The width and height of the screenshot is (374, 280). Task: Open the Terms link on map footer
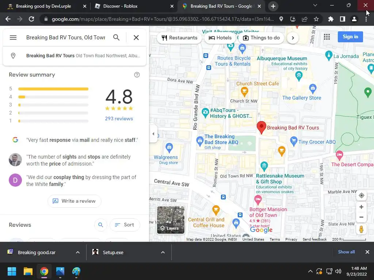(x=275, y=239)
